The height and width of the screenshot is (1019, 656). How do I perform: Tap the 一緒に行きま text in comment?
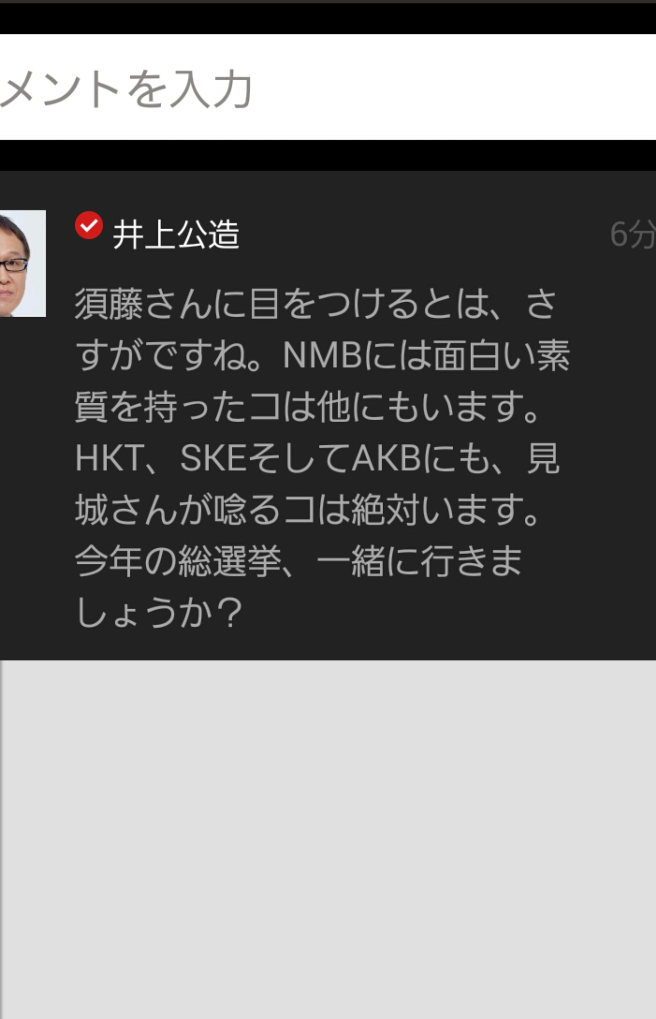click(420, 561)
